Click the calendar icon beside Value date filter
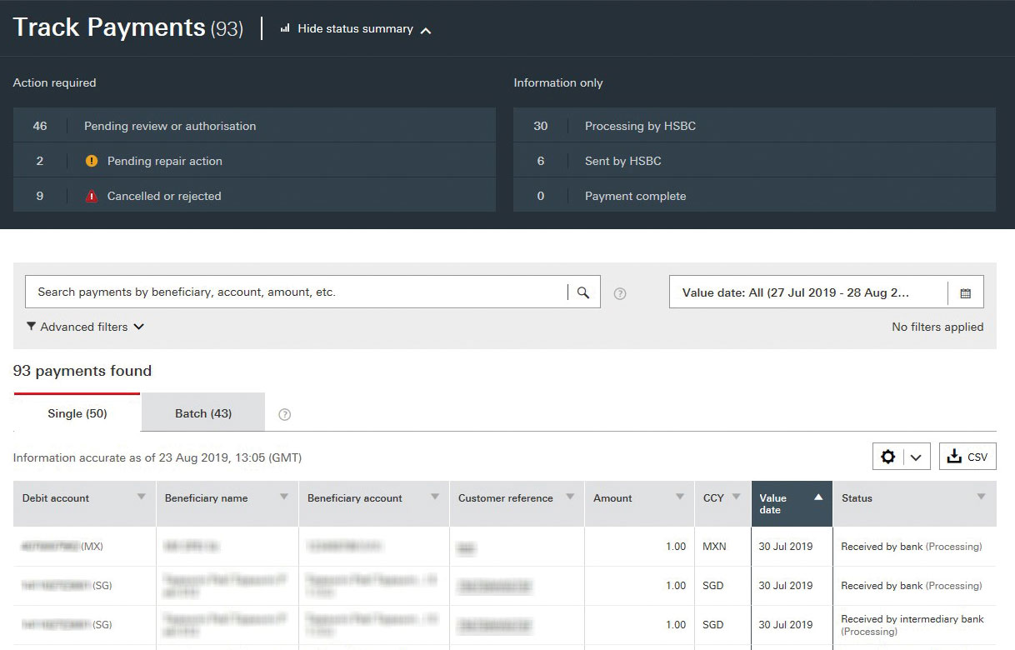 pyautogui.click(x=966, y=292)
